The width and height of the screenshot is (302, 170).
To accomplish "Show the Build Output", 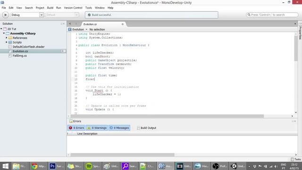I will [147, 128].
